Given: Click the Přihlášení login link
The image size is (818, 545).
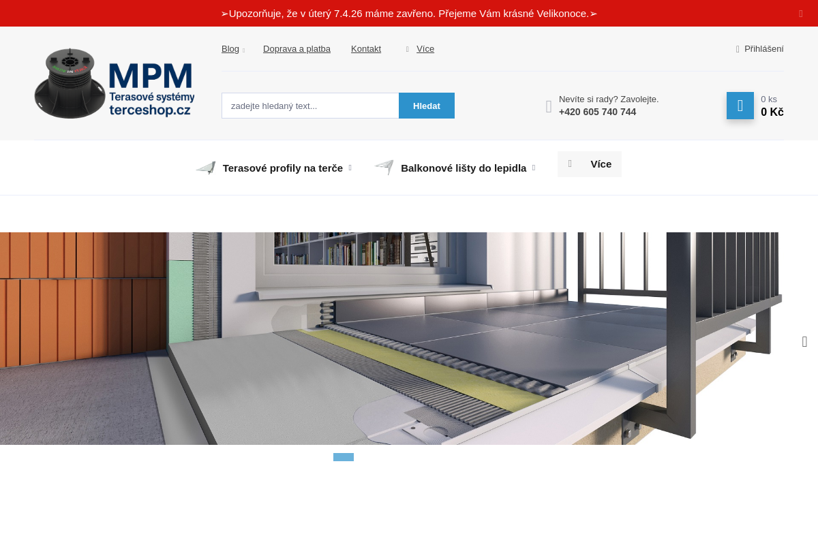Looking at the screenshot, I should [763, 49].
